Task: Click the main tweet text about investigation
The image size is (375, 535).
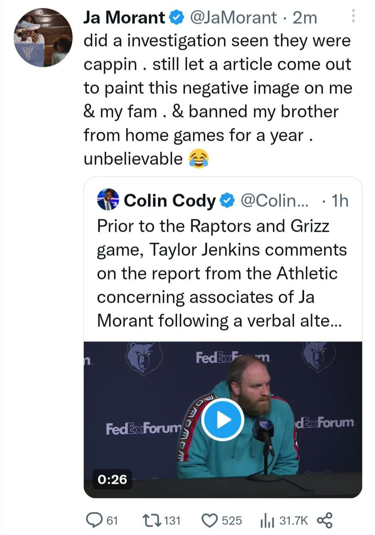Action: pos(217,100)
